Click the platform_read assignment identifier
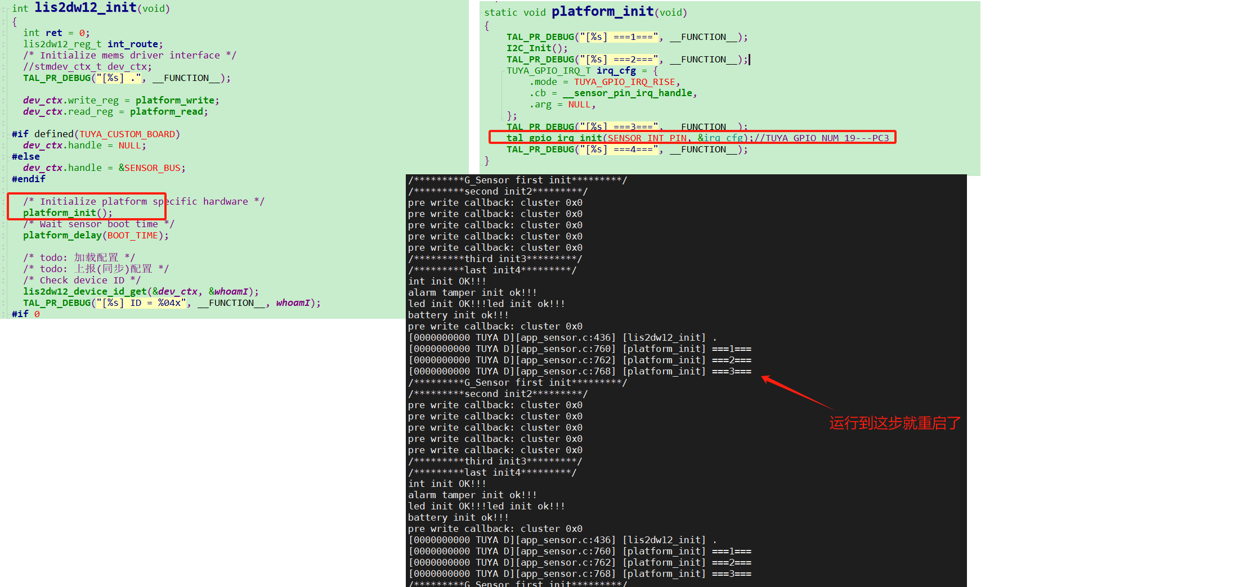The width and height of the screenshot is (1254, 587). tap(166, 111)
